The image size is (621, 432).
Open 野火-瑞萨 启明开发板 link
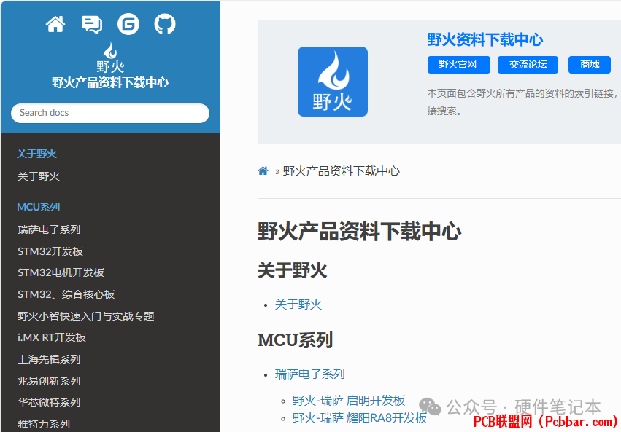pyautogui.click(x=349, y=401)
